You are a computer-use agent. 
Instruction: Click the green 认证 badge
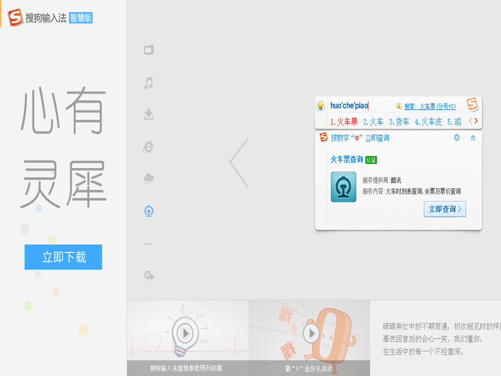tap(371, 160)
